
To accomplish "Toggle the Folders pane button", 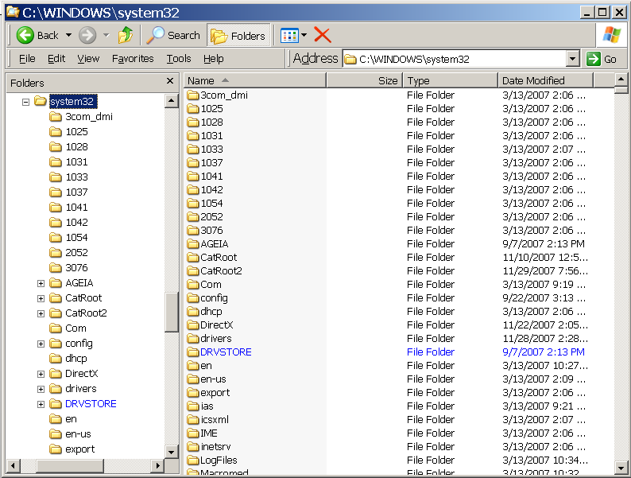I will pyautogui.click(x=238, y=36).
